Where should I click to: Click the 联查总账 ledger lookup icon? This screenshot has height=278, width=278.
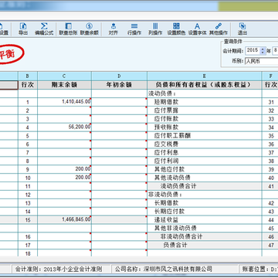pos(68,29)
